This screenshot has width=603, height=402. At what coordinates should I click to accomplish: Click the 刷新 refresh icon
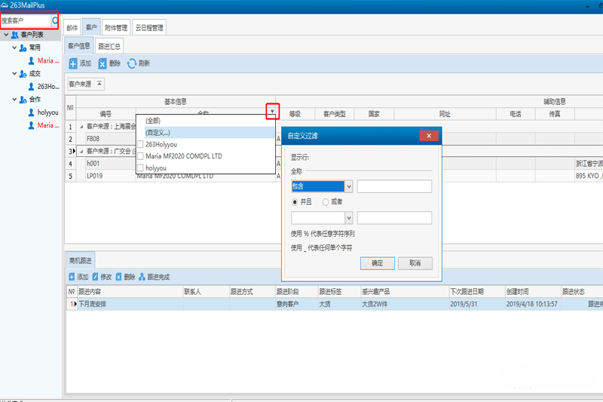132,64
